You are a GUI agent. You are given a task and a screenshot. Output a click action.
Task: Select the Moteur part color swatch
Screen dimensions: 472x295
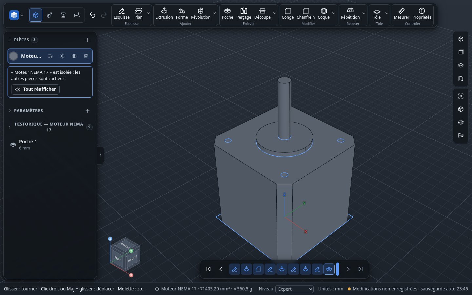coord(13,56)
